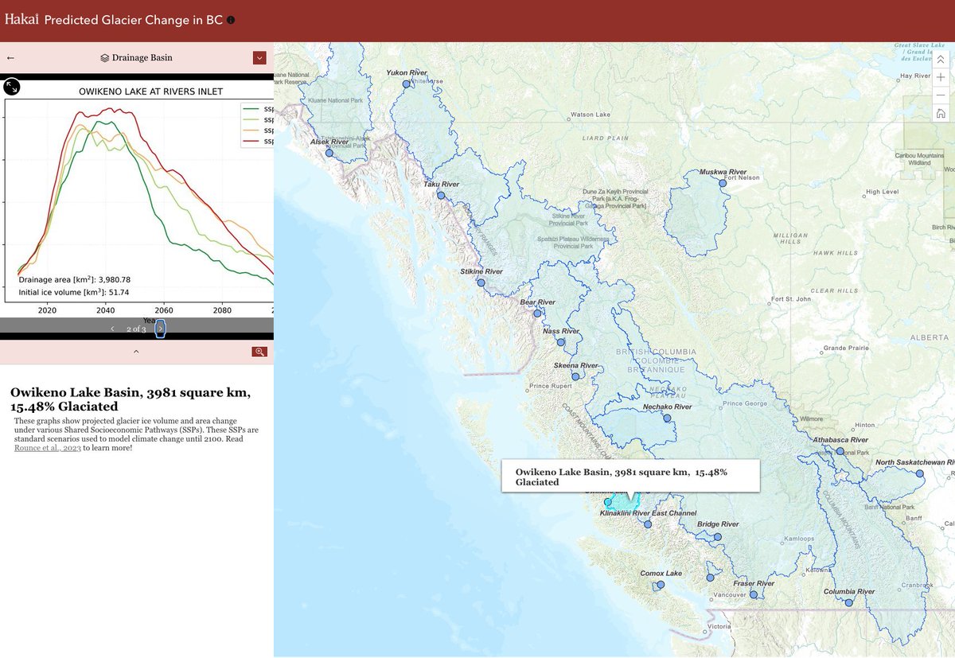Click the back arrow in the Drainage Basin panel
This screenshot has height=658, width=955.
coord(11,57)
